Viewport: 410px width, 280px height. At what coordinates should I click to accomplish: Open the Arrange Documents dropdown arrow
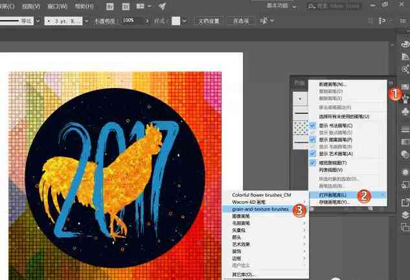click(150, 6)
